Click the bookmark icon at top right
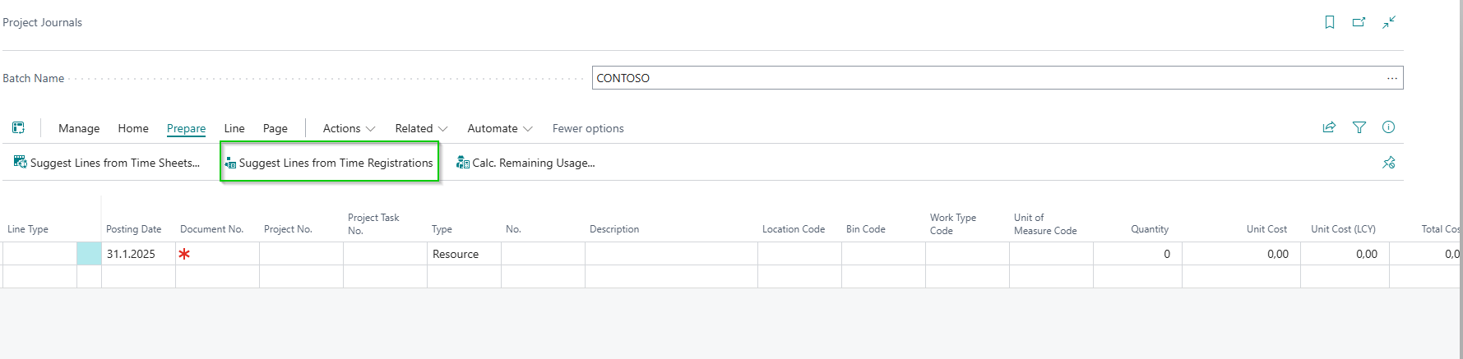The width and height of the screenshot is (1463, 359). (x=1329, y=22)
